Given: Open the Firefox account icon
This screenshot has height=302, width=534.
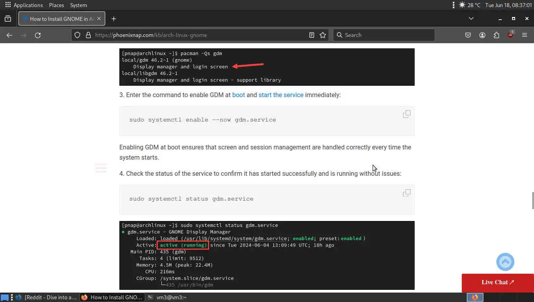Looking at the screenshot, I should [x=482, y=35].
